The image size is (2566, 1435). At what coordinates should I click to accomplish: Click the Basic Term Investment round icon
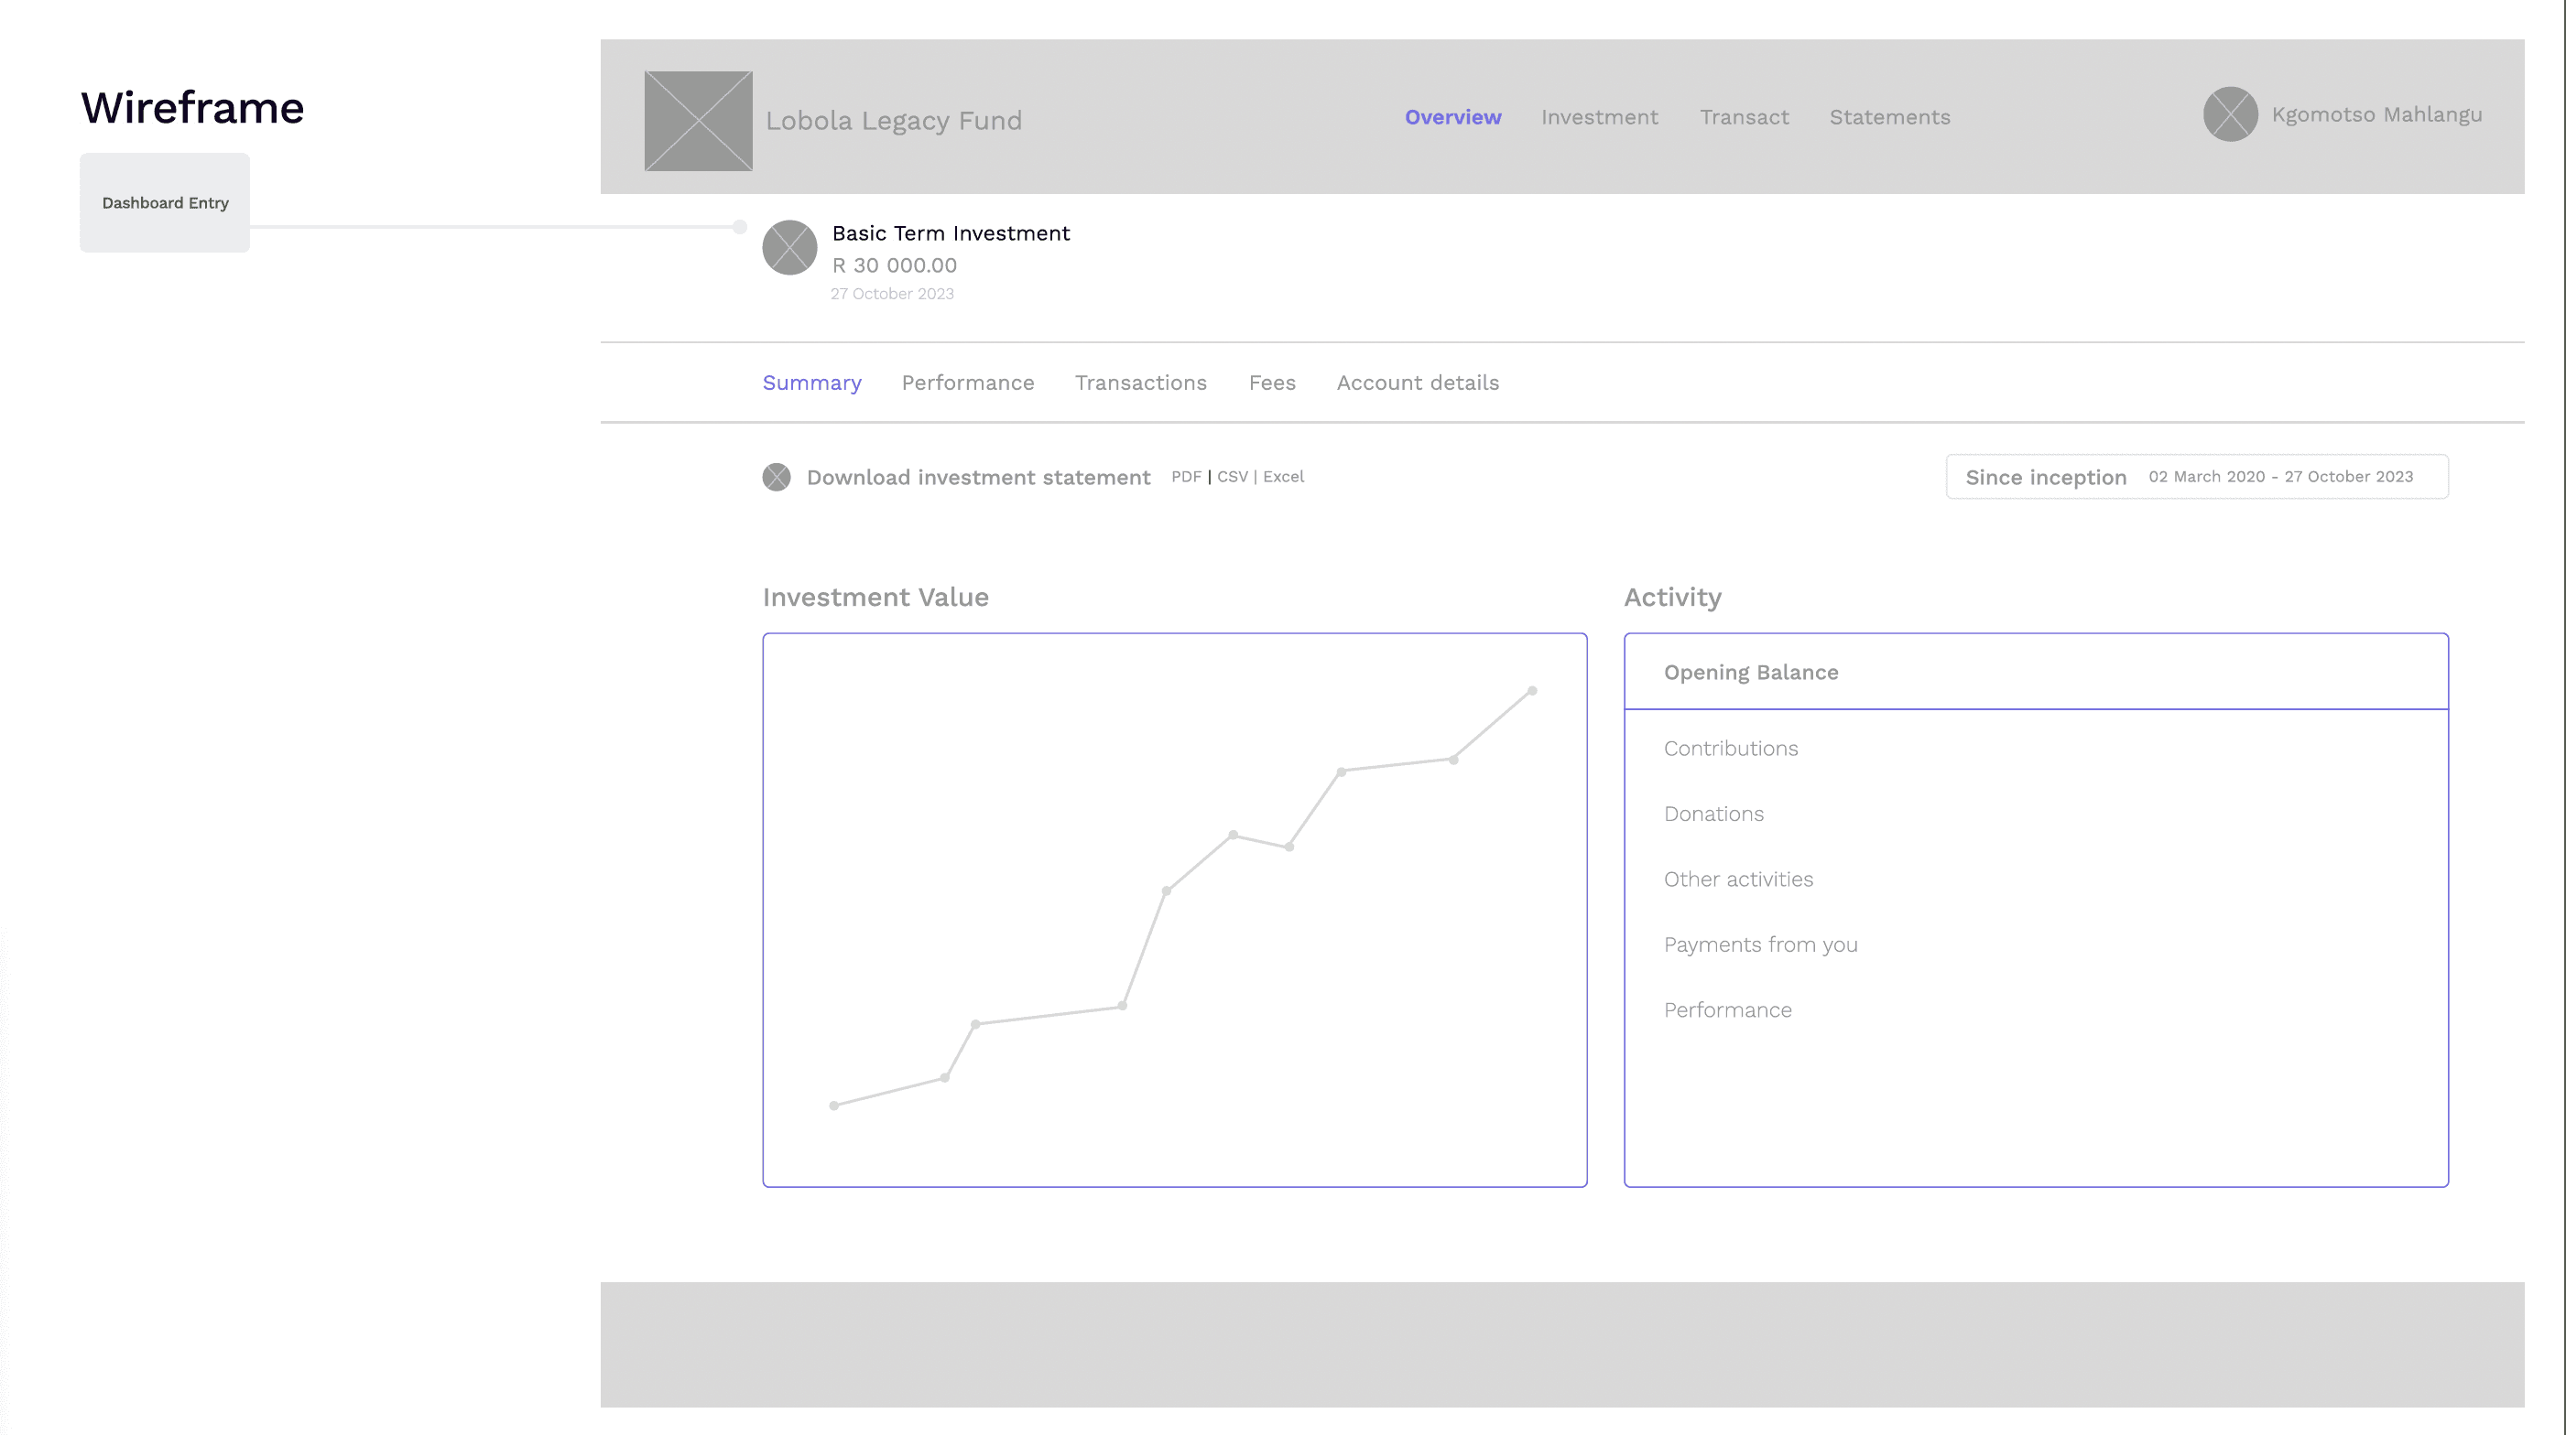(x=788, y=248)
